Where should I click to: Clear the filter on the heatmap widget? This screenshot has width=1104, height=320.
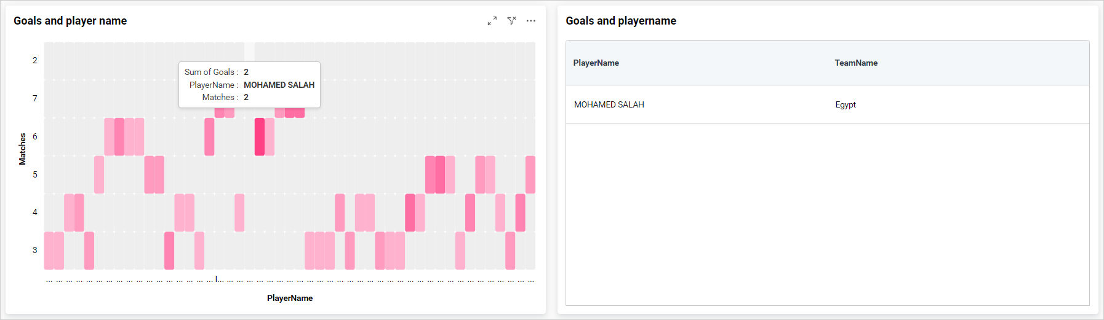click(x=511, y=21)
